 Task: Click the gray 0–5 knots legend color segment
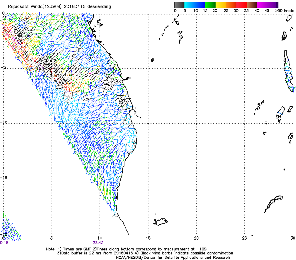[179, 5]
